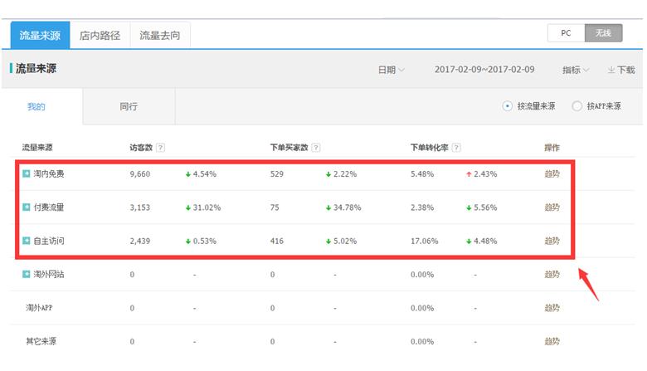Click help icon next to 下单买家数
The image size is (647, 371).
[316, 148]
